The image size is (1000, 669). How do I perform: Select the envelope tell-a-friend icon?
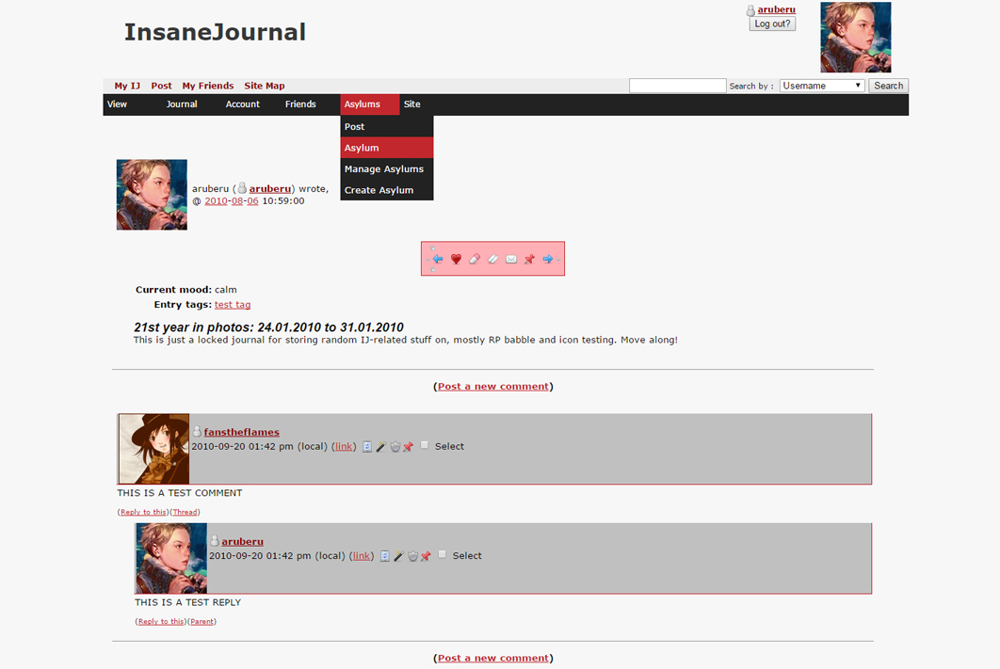[510, 259]
